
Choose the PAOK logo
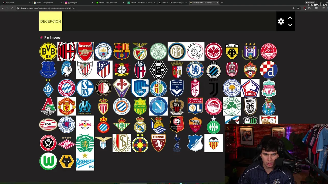[250, 106]
